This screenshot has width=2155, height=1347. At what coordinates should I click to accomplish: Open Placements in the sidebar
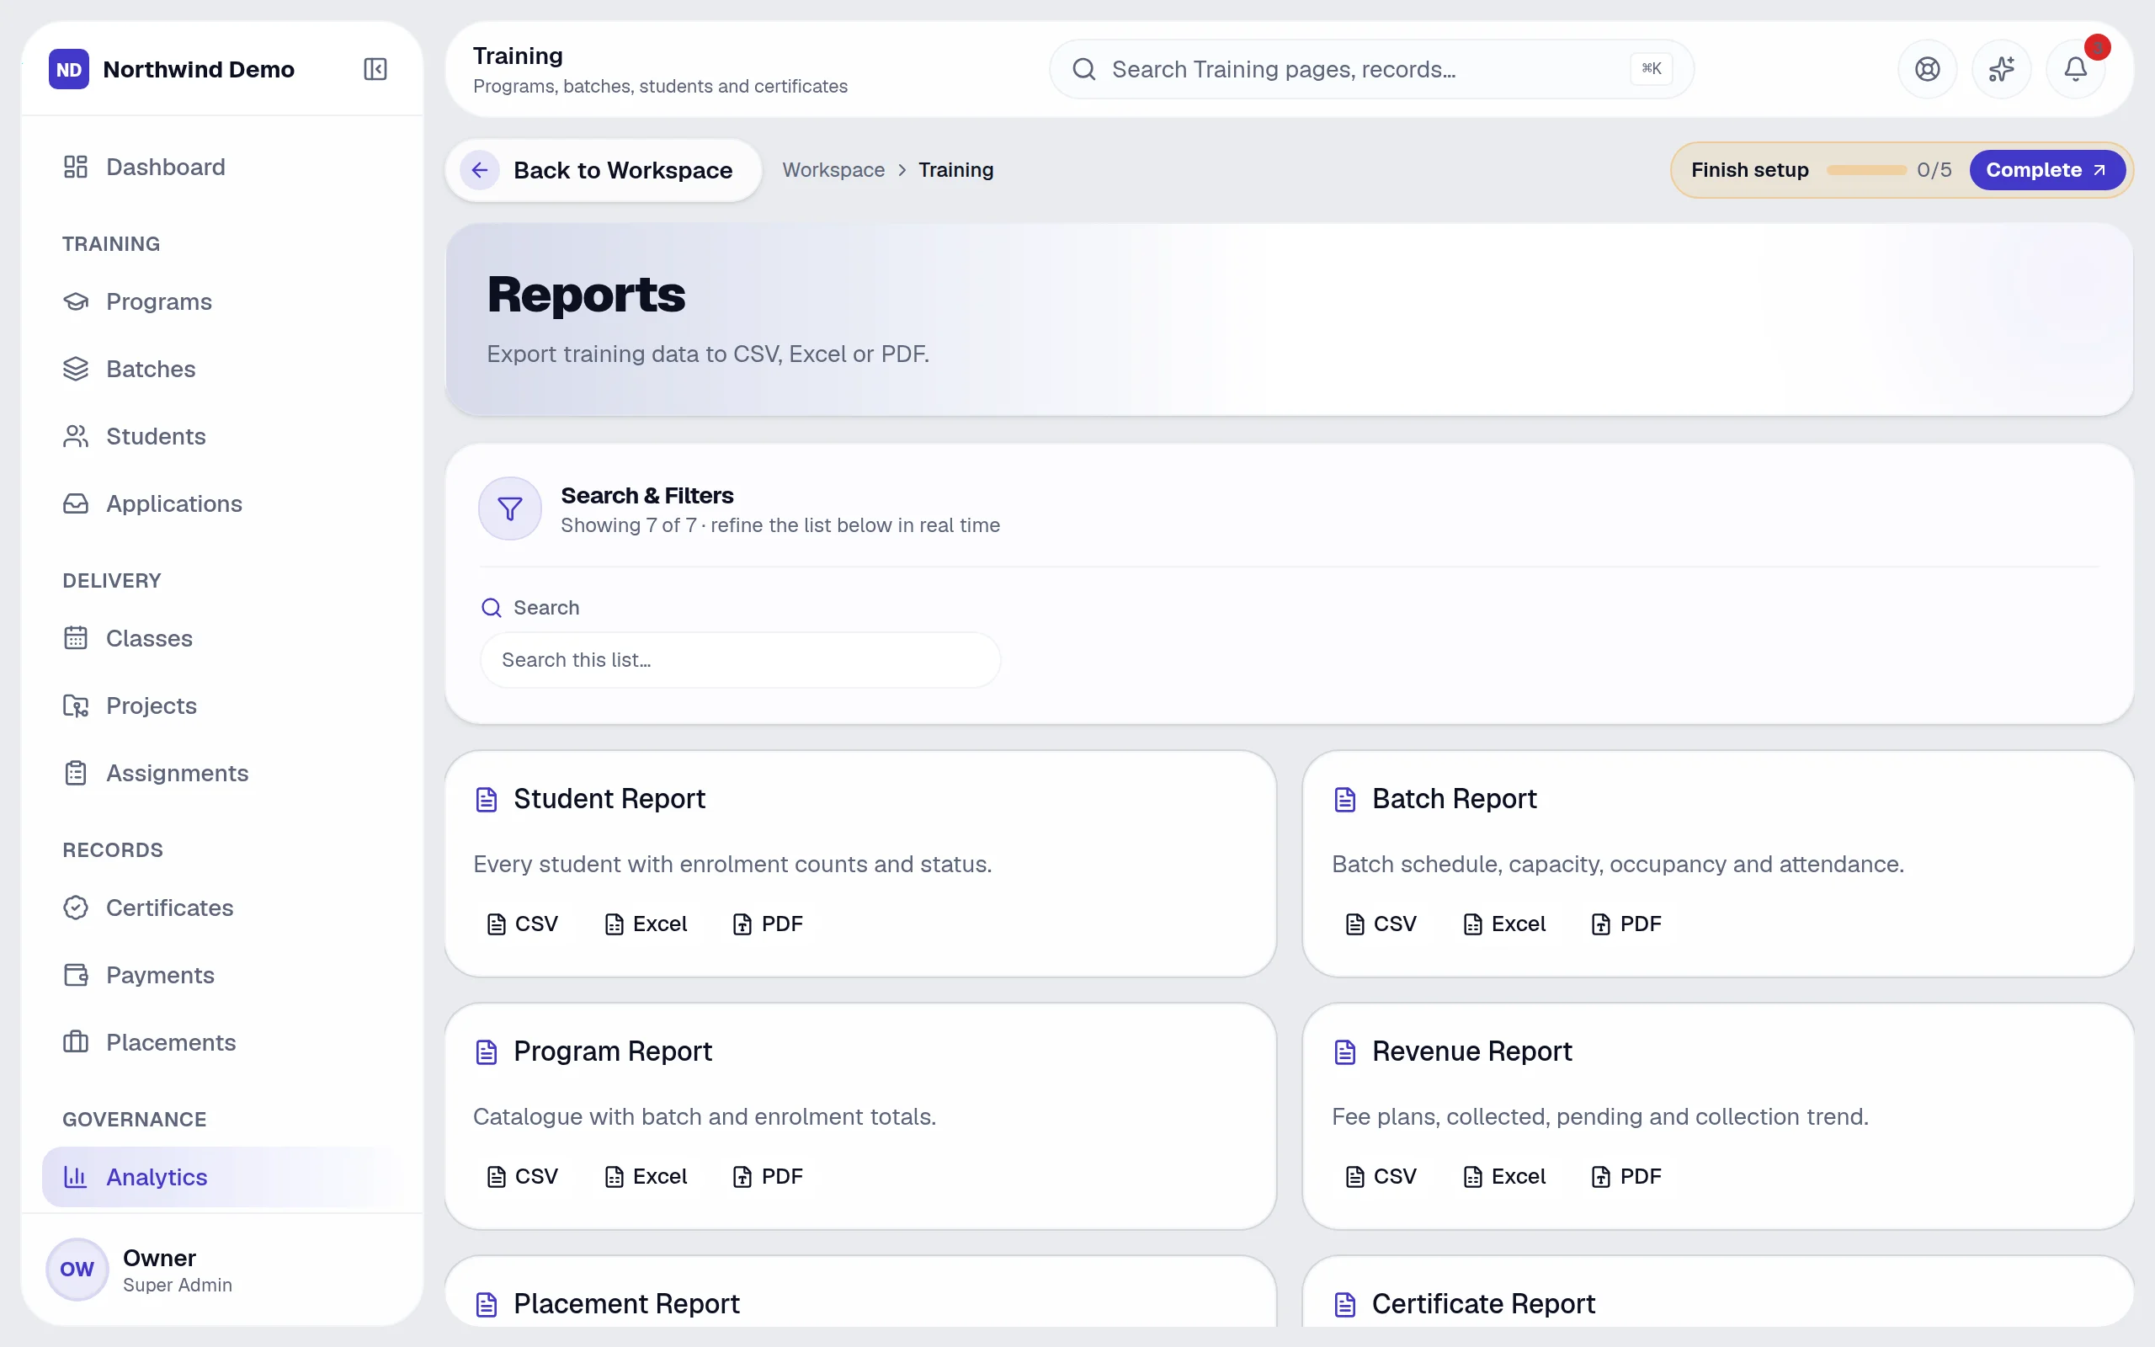[221, 1041]
